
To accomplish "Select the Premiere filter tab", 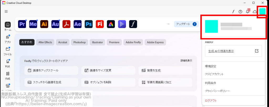I will 114,42.
